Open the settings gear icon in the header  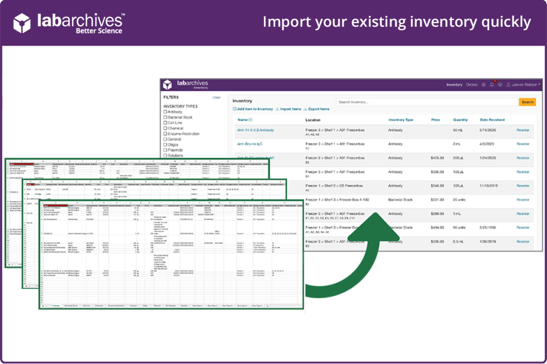(484, 85)
